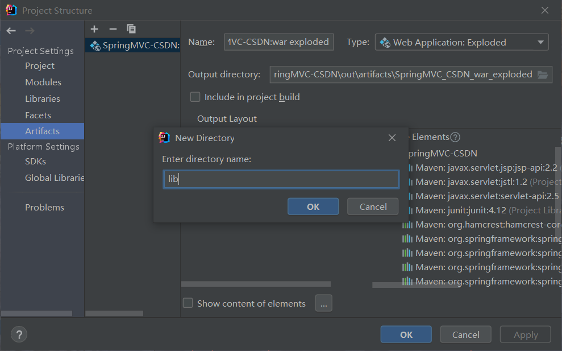
Task: Open the Type dropdown Web Application: Exploded
Action: [x=461, y=42]
